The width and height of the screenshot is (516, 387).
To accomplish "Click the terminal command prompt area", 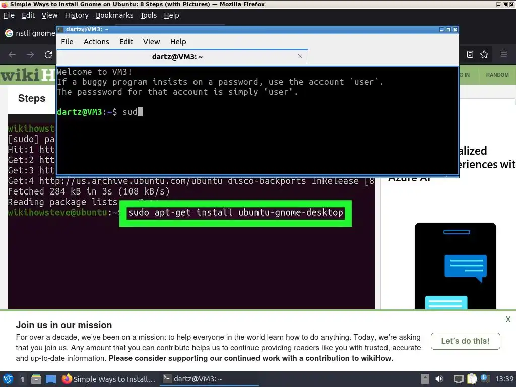I will click(257, 120).
